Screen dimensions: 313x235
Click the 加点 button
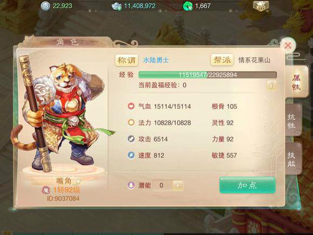247,185
